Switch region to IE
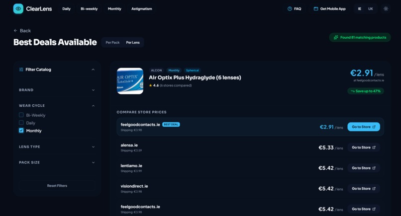This screenshot has width=401, height=216. coord(359,8)
